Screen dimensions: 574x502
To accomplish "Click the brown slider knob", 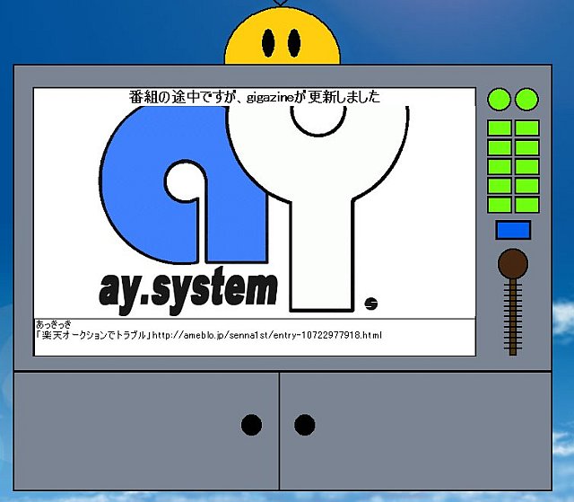I will point(513,263).
